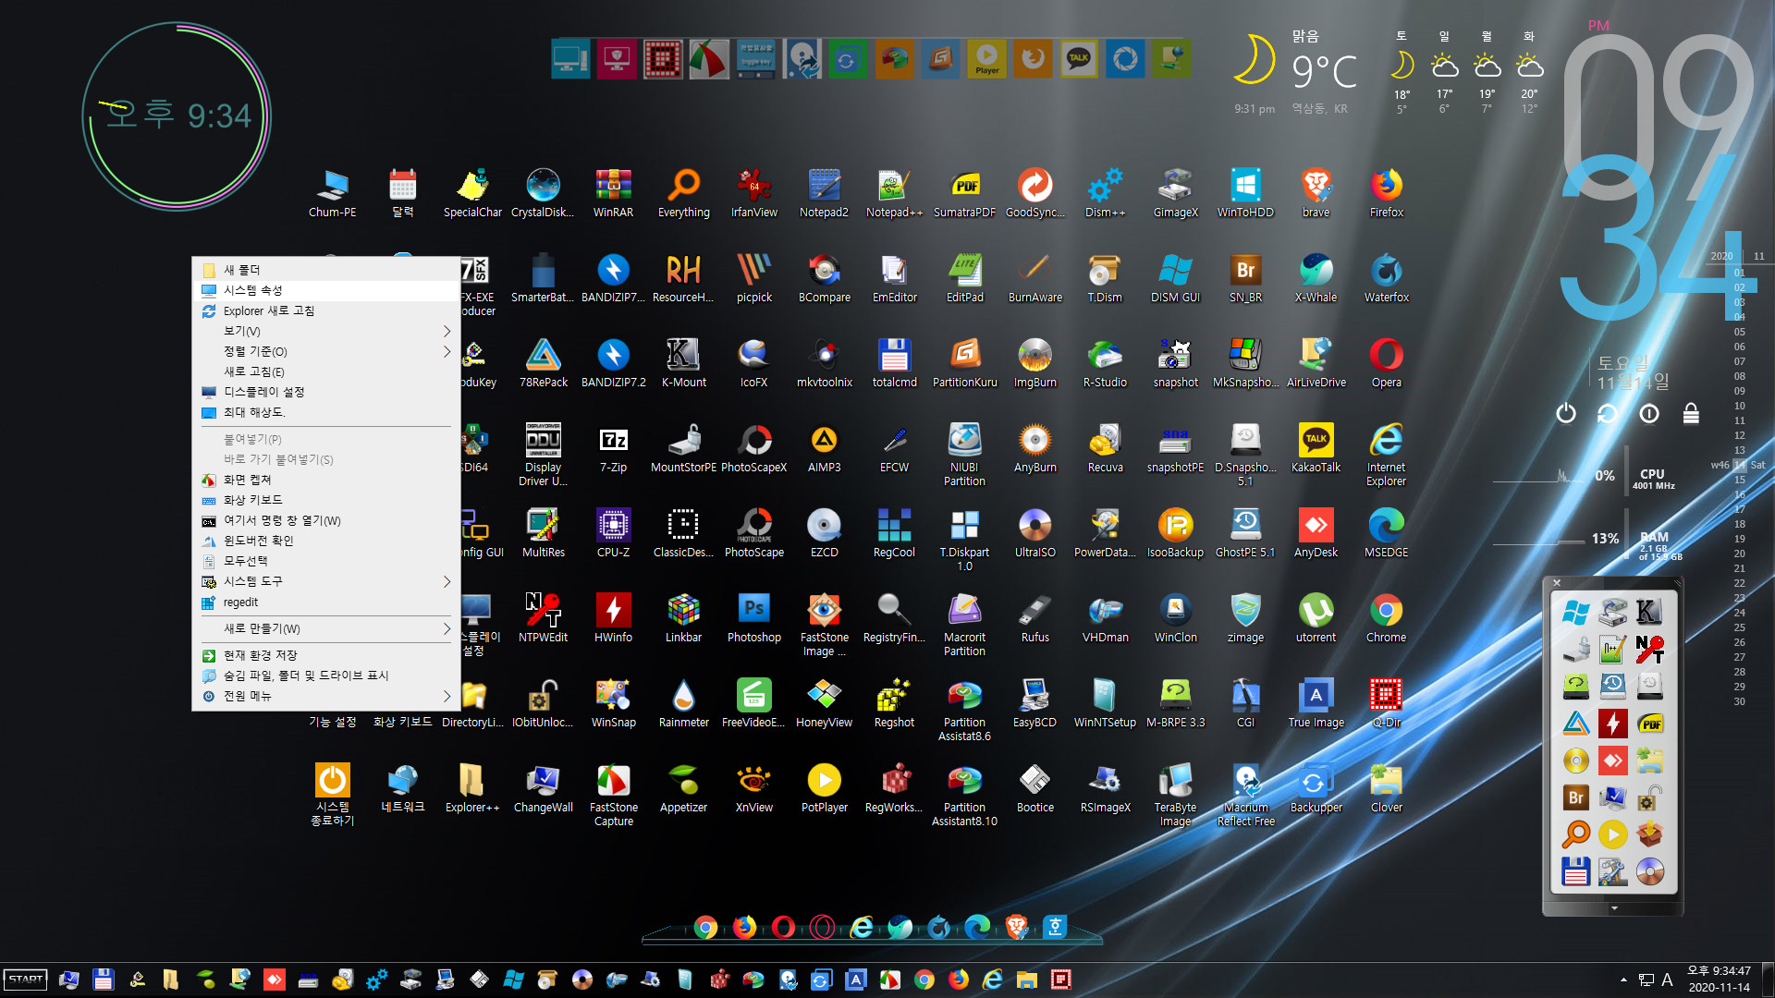Open KakaoTalk desktop icon
The height and width of the screenshot is (998, 1775).
tap(1316, 447)
